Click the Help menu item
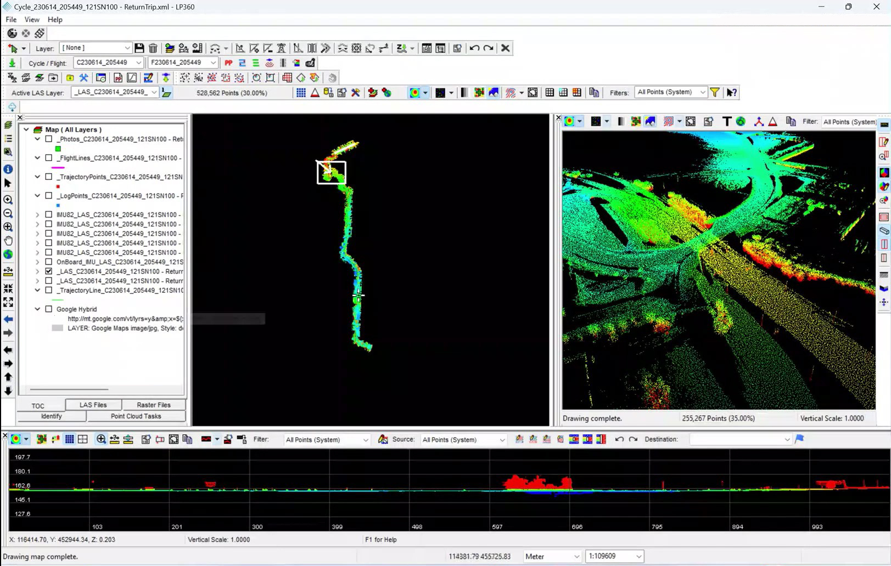Screen dimensions: 891x566 tap(55, 19)
